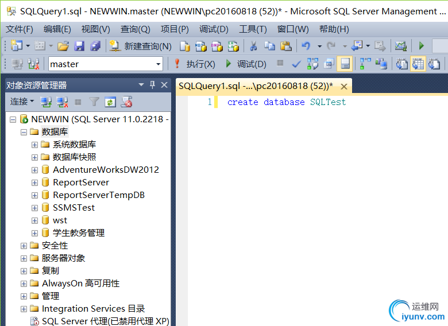Open the Project menu 项目(P)
Image resolution: width=448 pixels, height=326 pixels.
175,29
